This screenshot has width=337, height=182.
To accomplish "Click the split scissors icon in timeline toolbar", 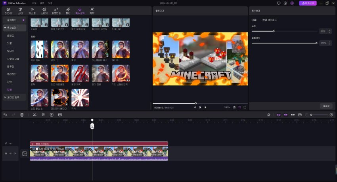I will (34, 115).
